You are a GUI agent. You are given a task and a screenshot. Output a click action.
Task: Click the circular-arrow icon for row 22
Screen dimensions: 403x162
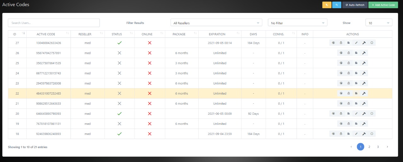pos(341,93)
